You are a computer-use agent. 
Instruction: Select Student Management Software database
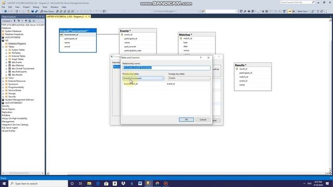click(19, 100)
